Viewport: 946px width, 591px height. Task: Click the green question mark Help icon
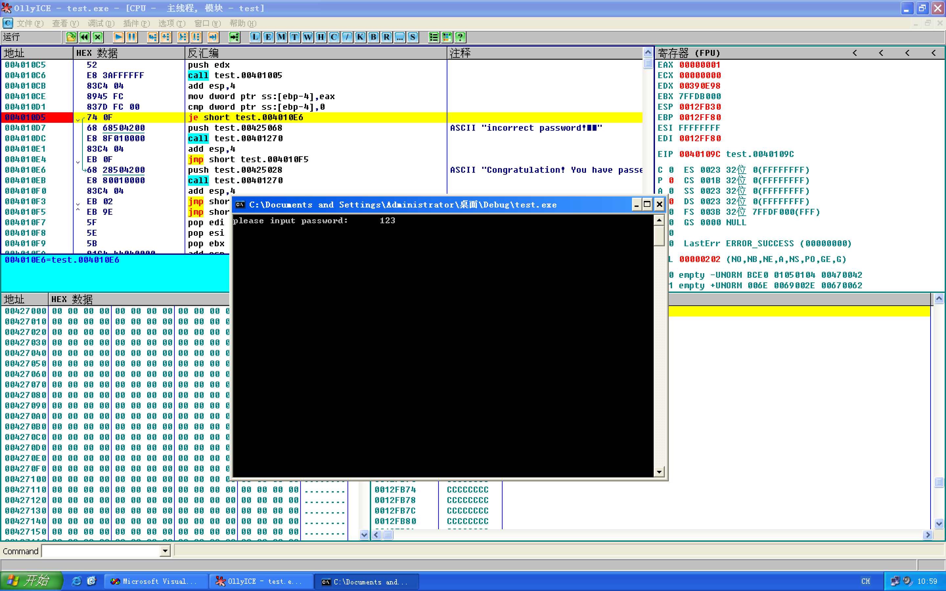460,37
